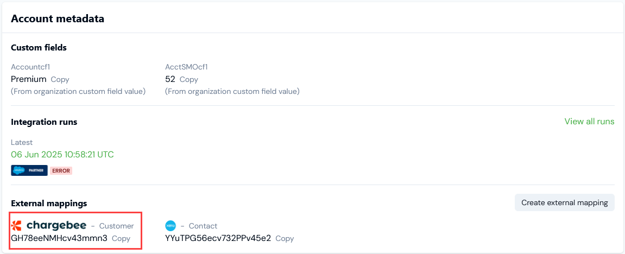This screenshot has width=625, height=254.
Task: Click the Contact label beside Xero
Action: click(203, 226)
